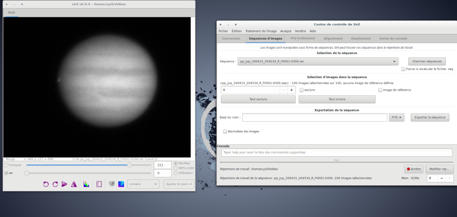Minimize the siril image viewer window
457x217 pixels.
click(x=14, y=5)
